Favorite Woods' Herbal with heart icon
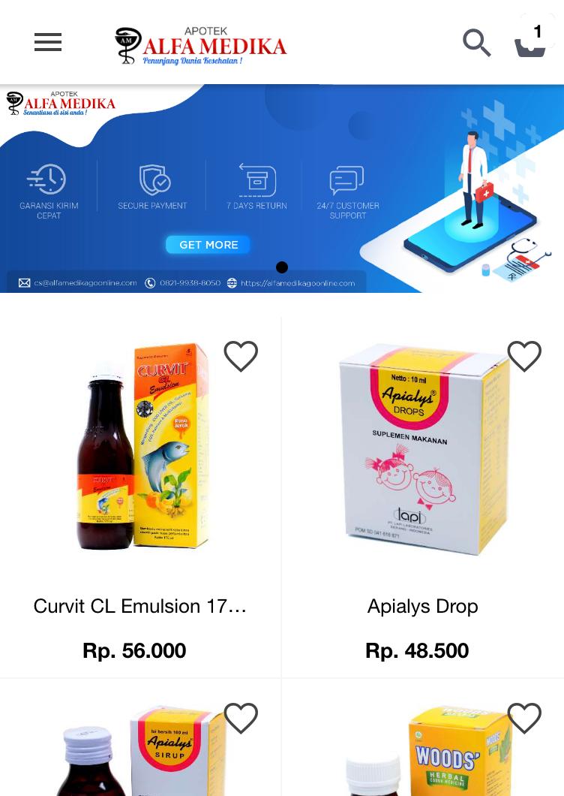Image resolution: width=564 pixels, height=796 pixels. 524,718
